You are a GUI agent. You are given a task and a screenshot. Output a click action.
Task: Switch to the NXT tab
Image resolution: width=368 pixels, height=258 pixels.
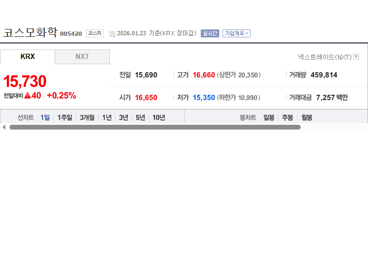[x=82, y=57]
